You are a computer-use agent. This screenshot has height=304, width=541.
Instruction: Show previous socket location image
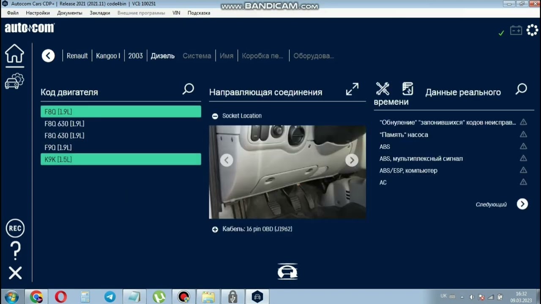tap(227, 160)
